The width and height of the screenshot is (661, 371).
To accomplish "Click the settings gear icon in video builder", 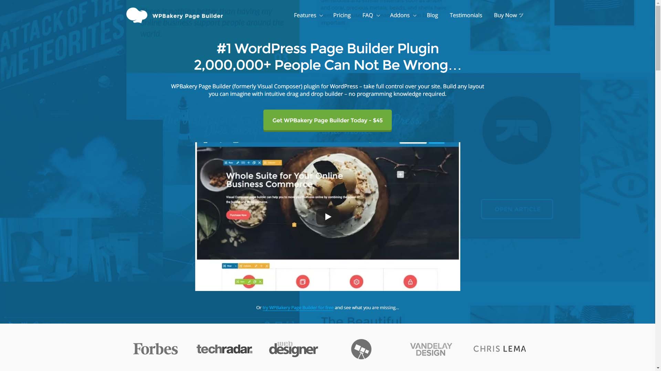I will (x=356, y=281).
